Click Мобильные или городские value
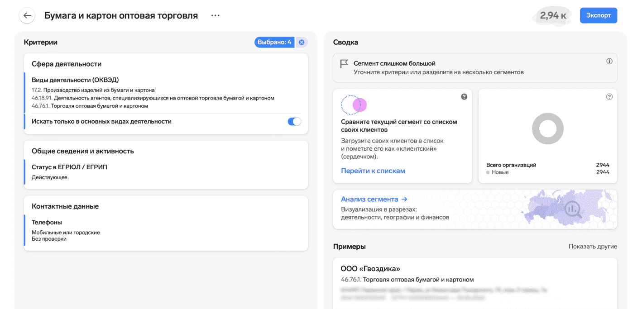 click(66, 233)
